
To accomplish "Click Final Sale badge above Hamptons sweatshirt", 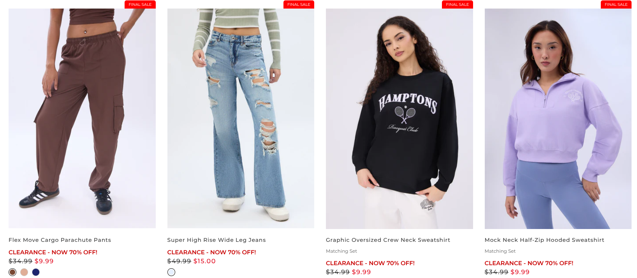I will 458,4.
